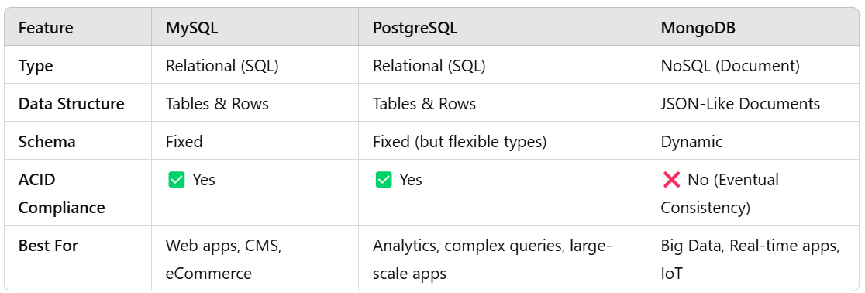Click the red cross icon under MongoDB
Screen dimensions: 865x293
[x=670, y=180]
